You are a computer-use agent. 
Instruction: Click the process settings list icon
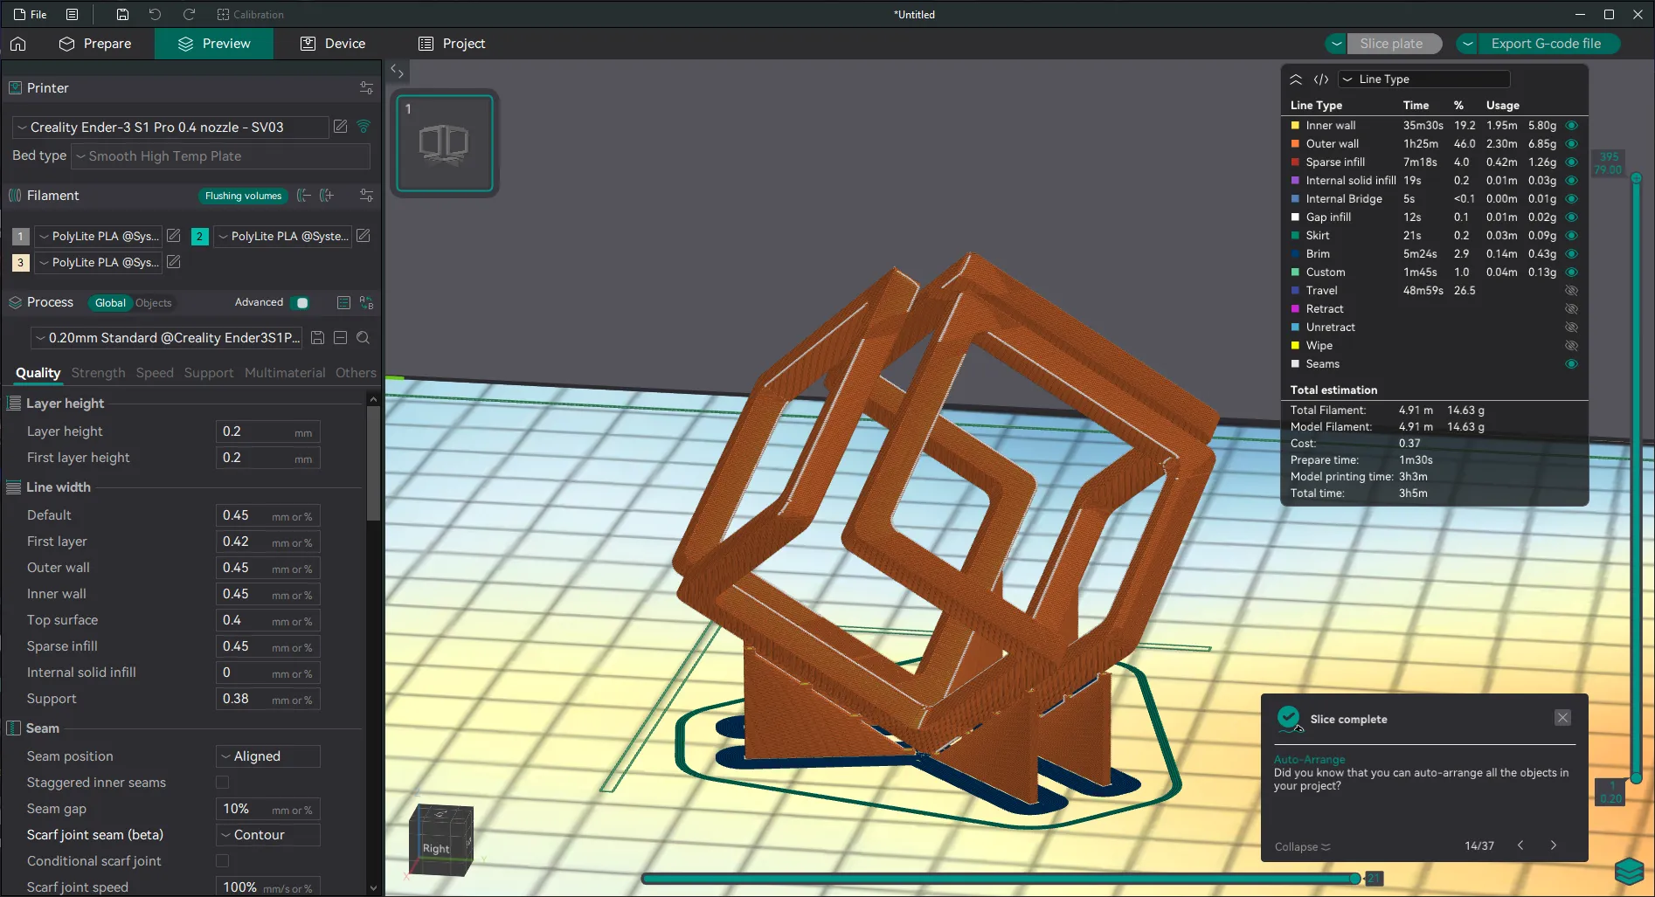[x=343, y=303]
